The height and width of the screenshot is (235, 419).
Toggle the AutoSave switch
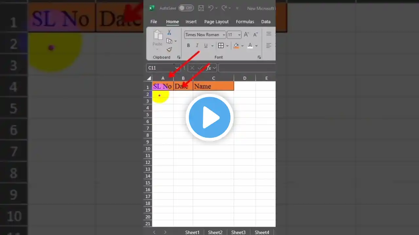(x=186, y=8)
